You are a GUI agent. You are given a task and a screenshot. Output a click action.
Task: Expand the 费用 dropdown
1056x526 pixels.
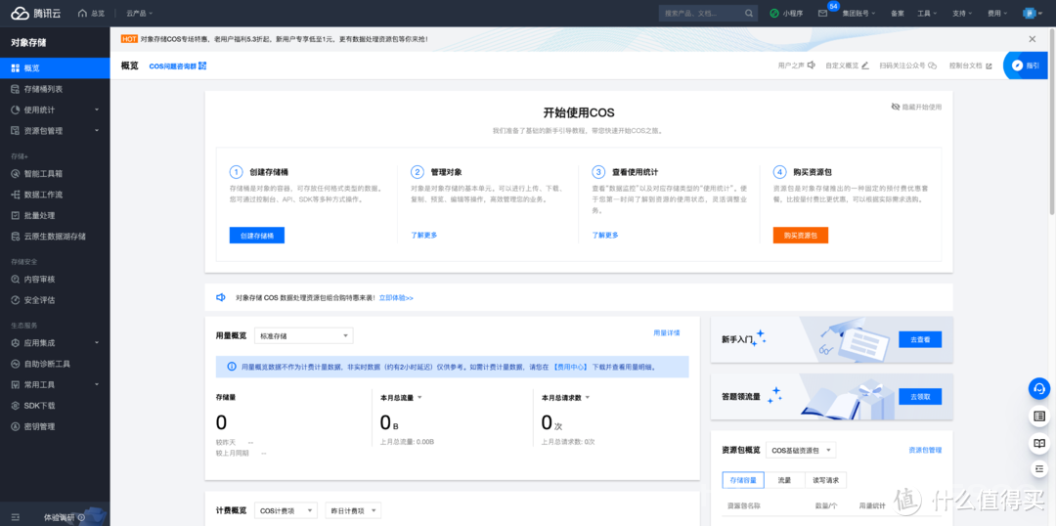[996, 13]
